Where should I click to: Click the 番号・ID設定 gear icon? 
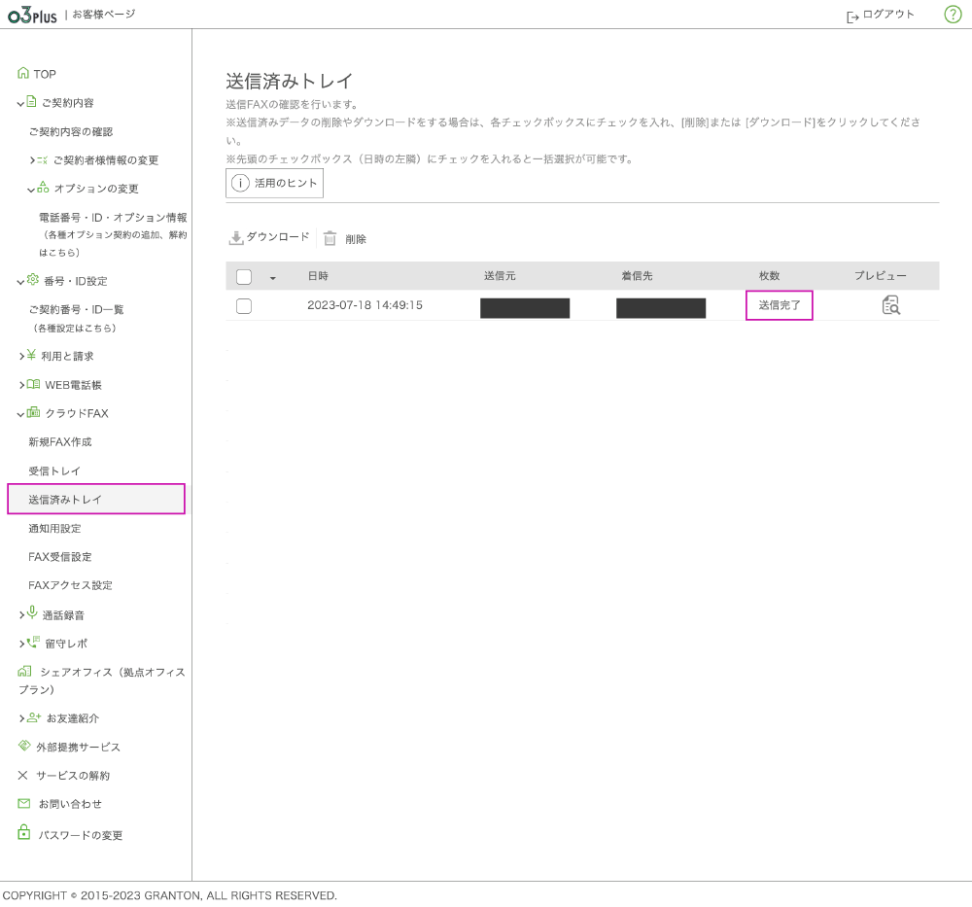coord(33,280)
